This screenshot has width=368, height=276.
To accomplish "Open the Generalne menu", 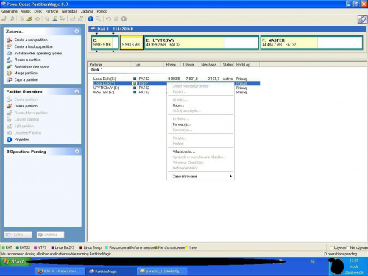I will [10, 11].
